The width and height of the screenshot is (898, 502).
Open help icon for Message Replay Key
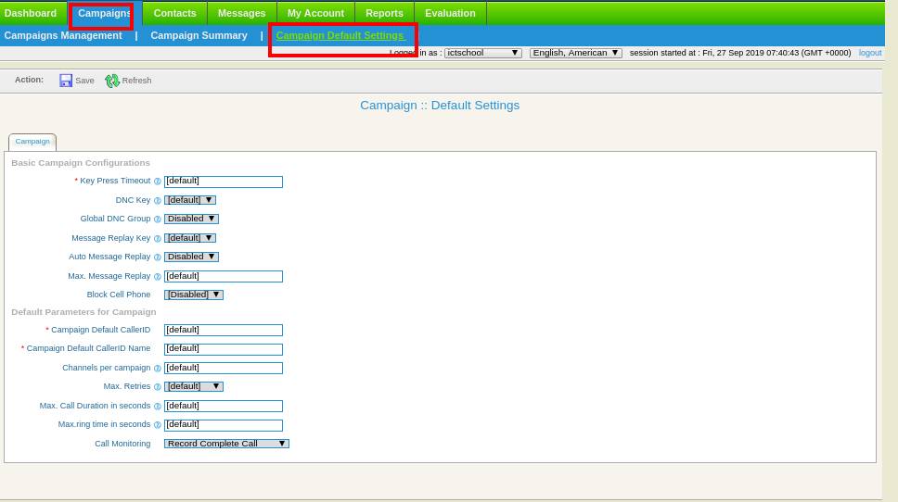coord(158,238)
